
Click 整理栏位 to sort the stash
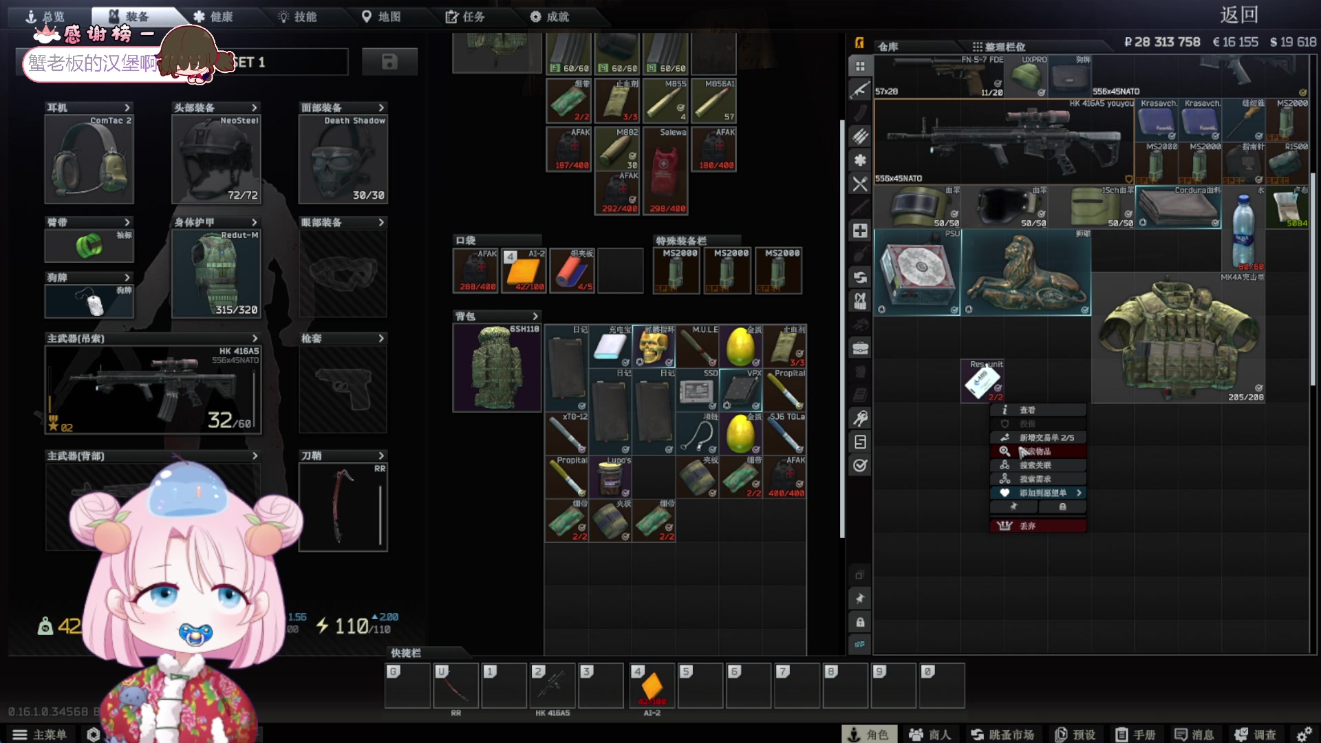pyautogui.click(x=998, y=47)
